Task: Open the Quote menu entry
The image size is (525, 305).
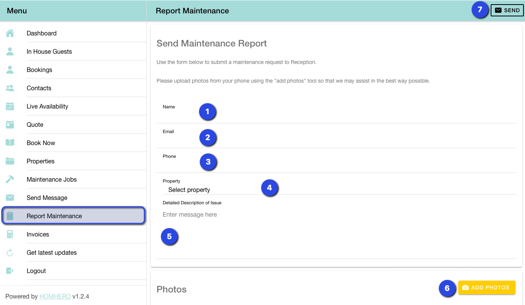Action: tap(35, 125)
